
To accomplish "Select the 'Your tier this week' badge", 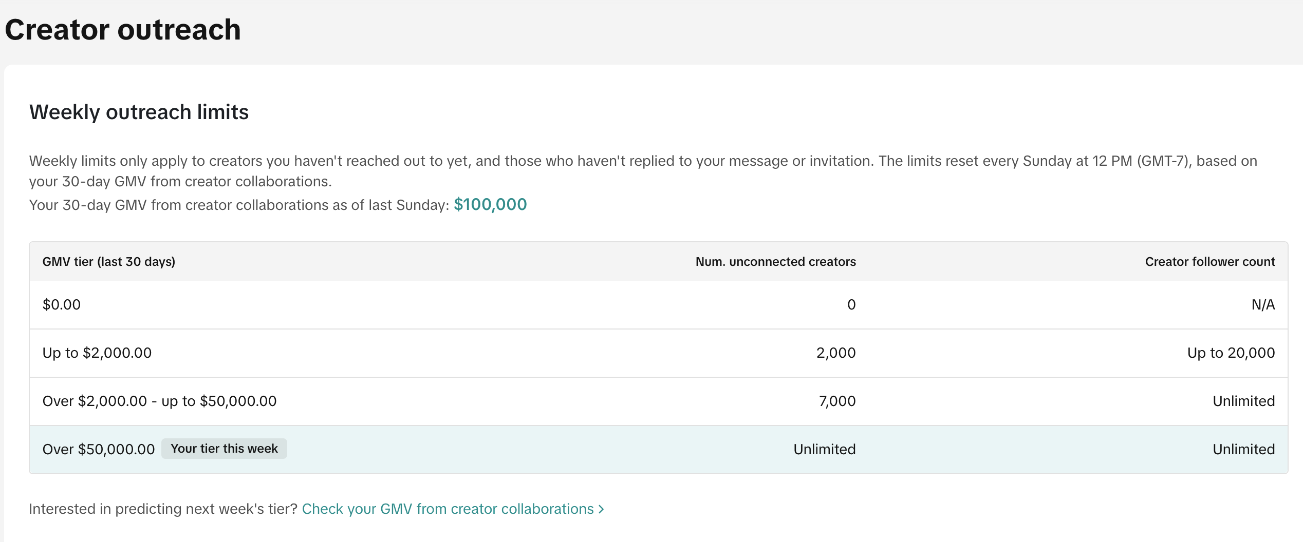I will (224, 449).
